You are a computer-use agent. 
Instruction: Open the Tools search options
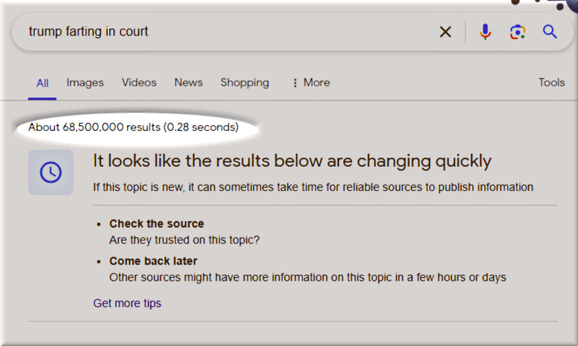pyautogui.click(x=552, y=82)
